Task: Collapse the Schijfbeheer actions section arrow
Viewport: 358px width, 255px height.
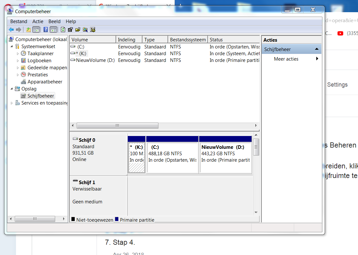Action: [x=317, y=49]
